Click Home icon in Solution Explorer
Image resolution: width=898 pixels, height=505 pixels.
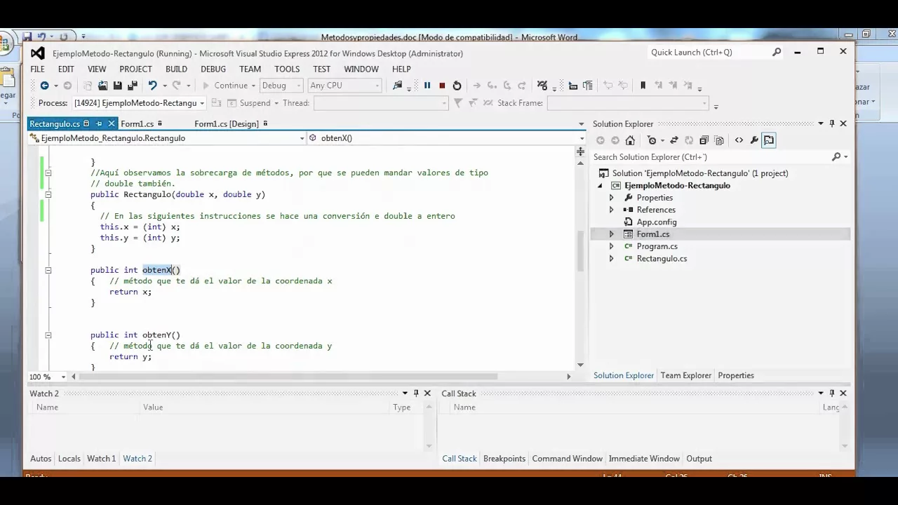point(630,140)
